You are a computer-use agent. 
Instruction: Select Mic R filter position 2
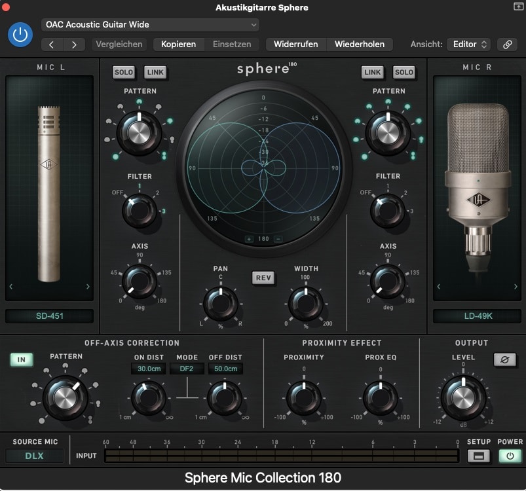click(x=405, y=192)
